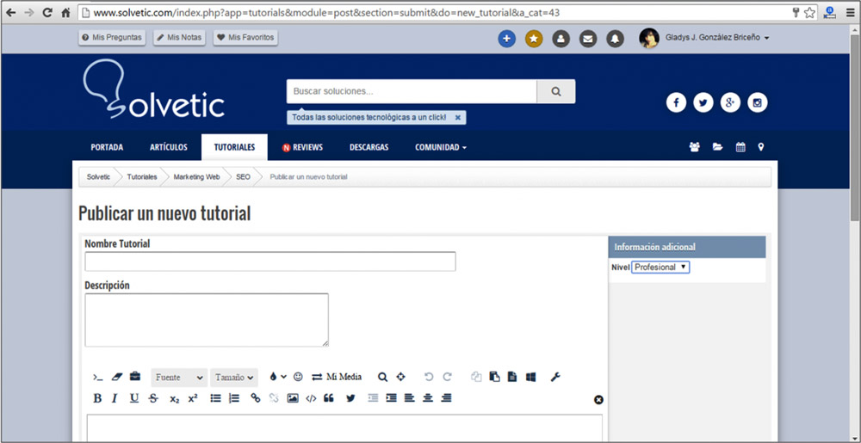Click the Descripción text area

coord(207,320)
